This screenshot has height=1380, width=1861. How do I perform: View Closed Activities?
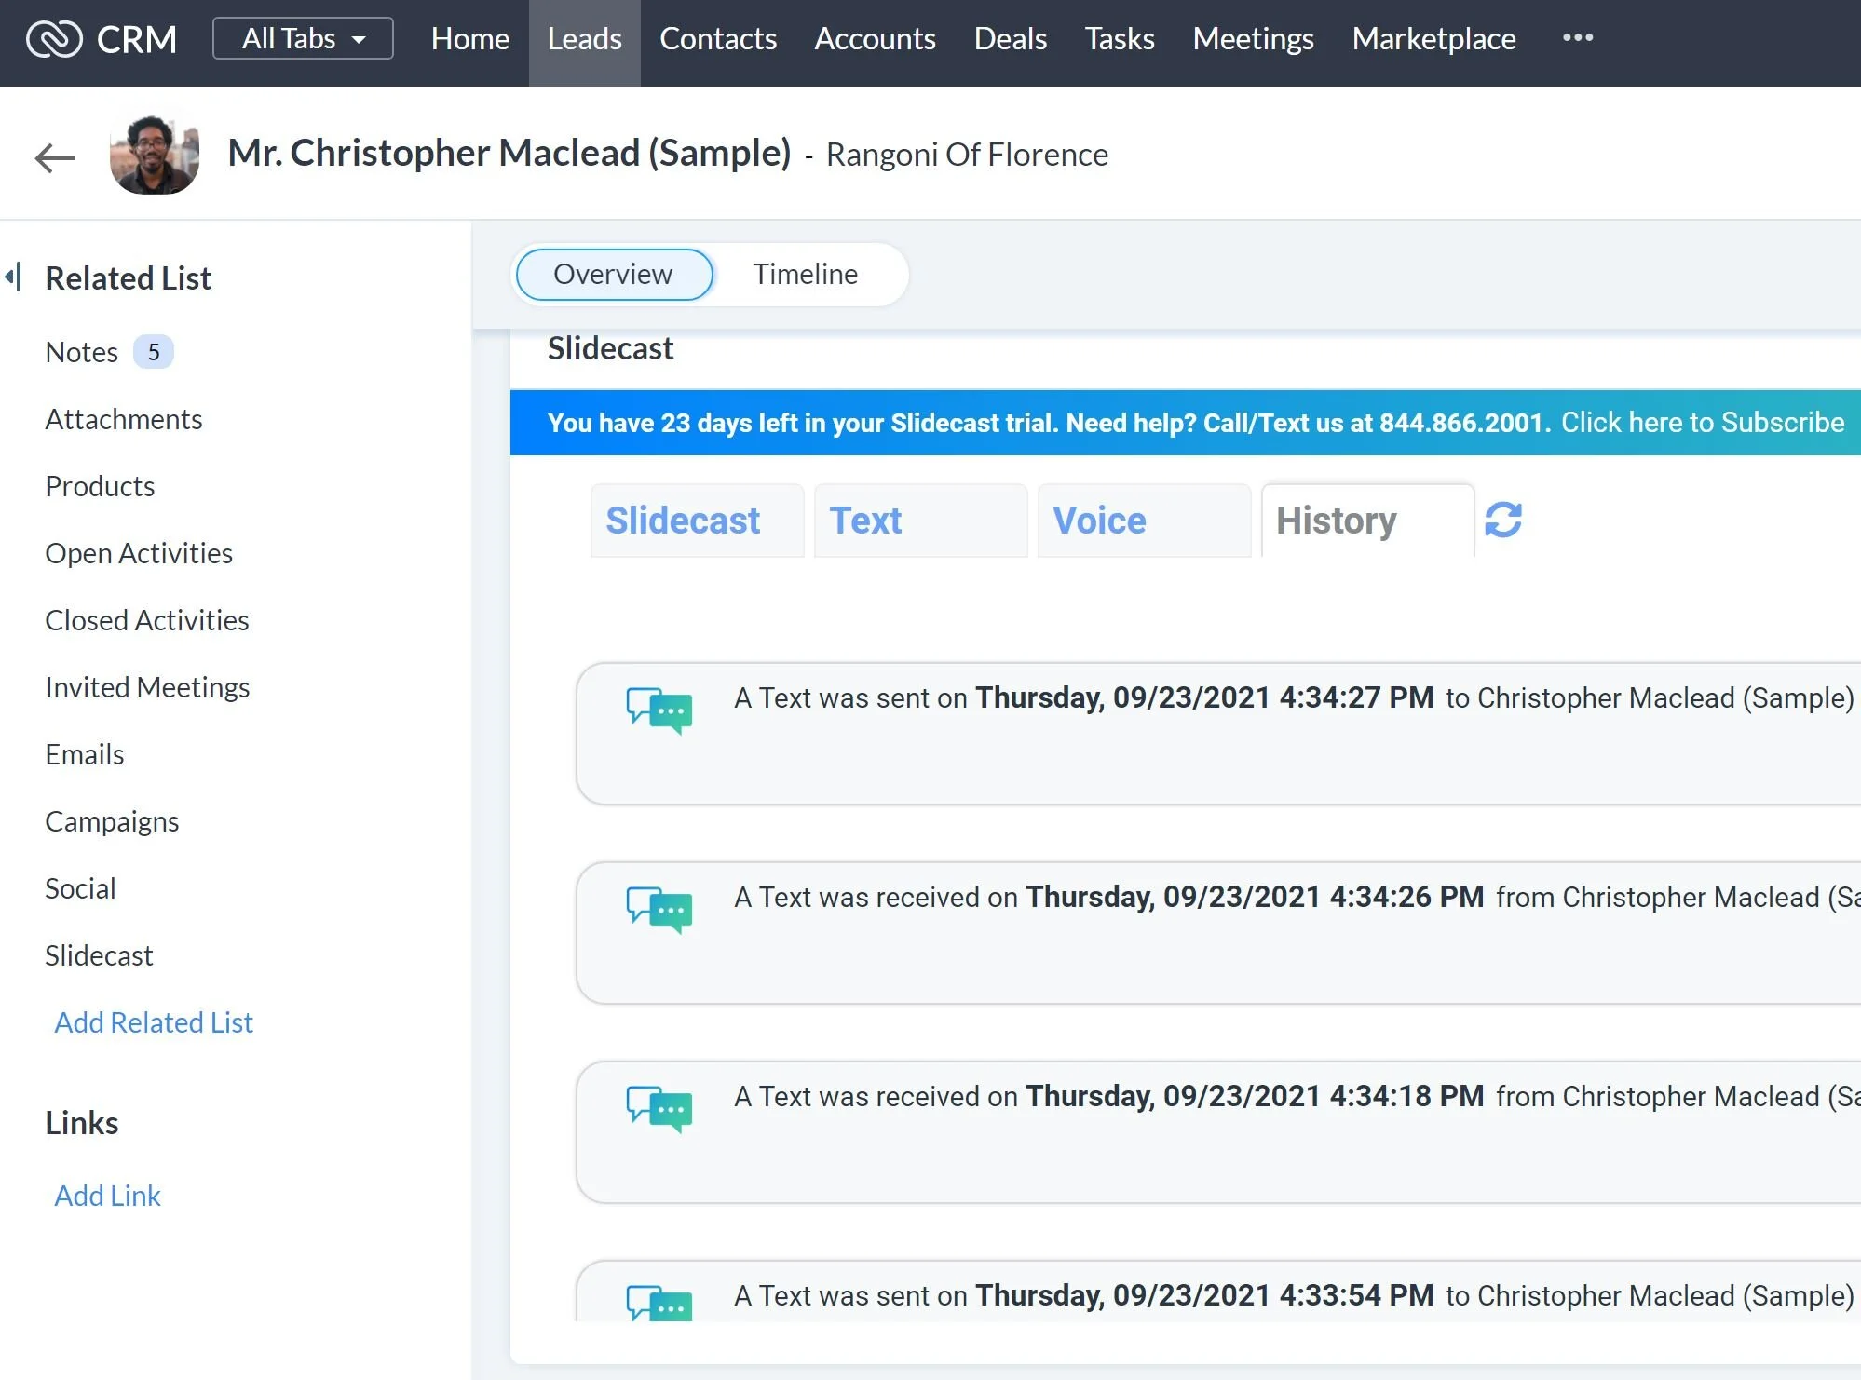(147, 620)
